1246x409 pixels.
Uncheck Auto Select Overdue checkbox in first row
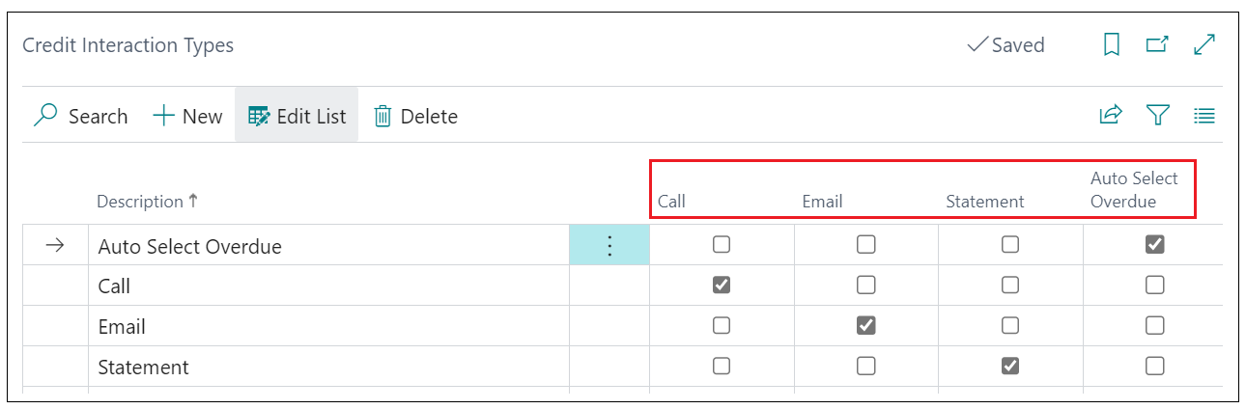click(1154, 245)
